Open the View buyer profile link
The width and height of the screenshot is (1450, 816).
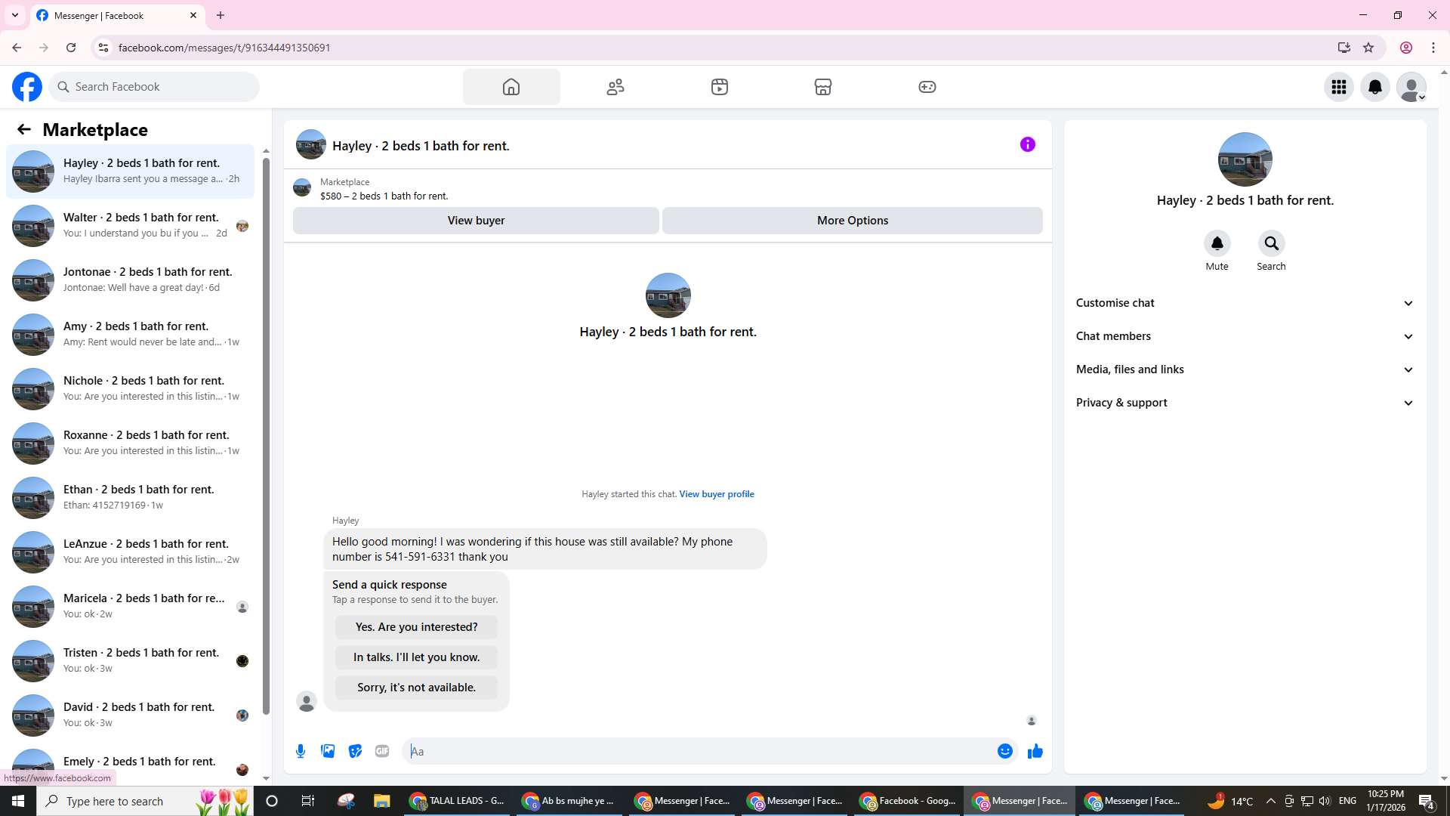716,494
